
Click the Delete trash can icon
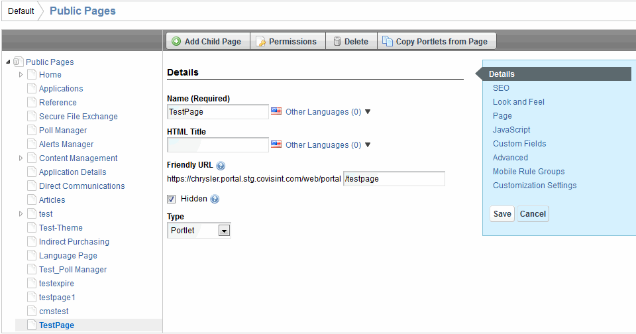tap(337, 41)
